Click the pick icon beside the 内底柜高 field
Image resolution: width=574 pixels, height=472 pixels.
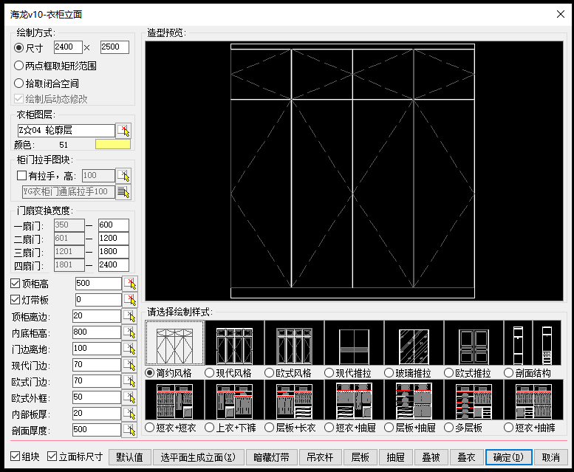click(130, 332)
